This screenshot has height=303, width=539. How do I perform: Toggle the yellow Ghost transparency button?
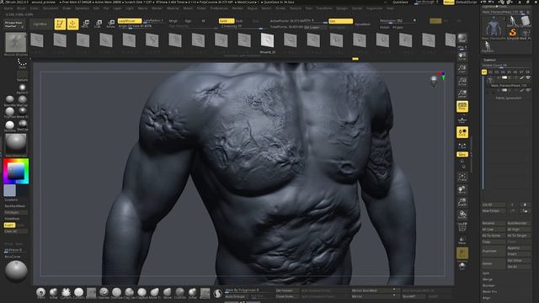click(462, 253)
